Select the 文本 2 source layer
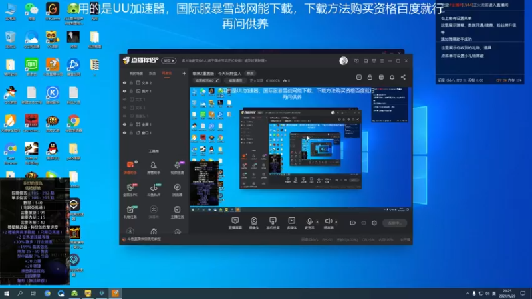This screenshot has width=532, height=299. 146,82
